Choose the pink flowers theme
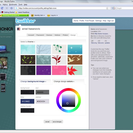 (x=59, y=70)
